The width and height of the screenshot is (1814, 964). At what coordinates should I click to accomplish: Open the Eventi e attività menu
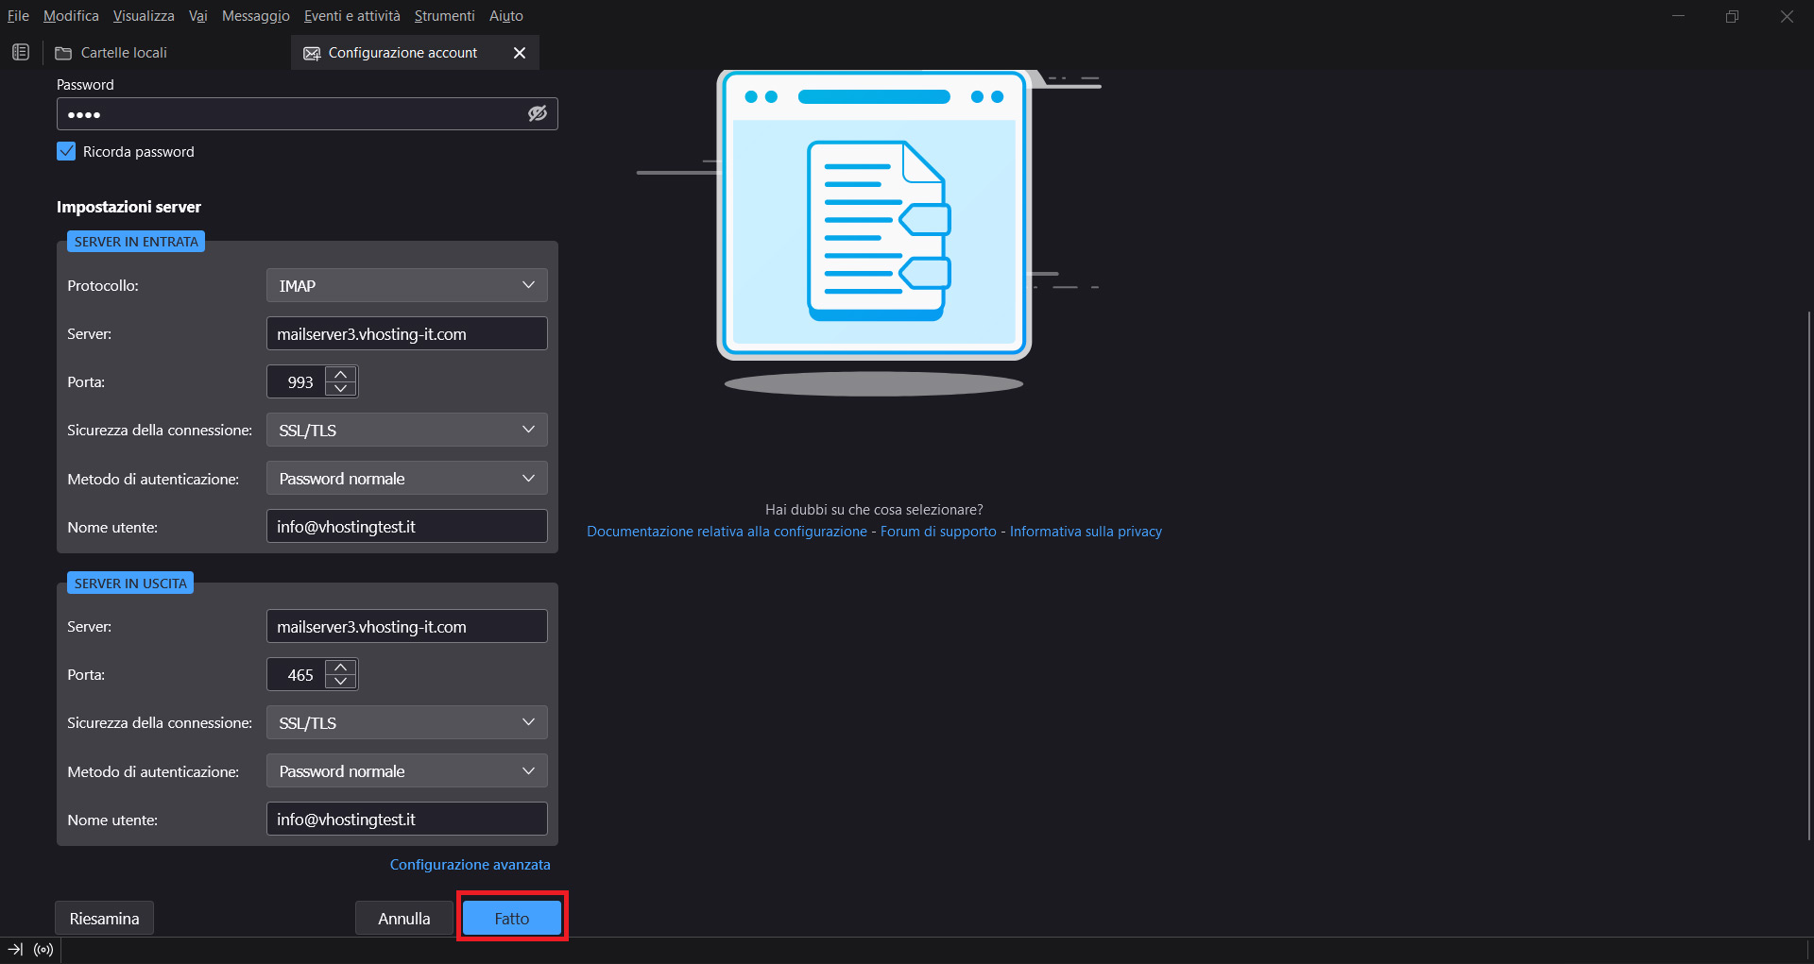pyautogui.click(x=352, y=16)
